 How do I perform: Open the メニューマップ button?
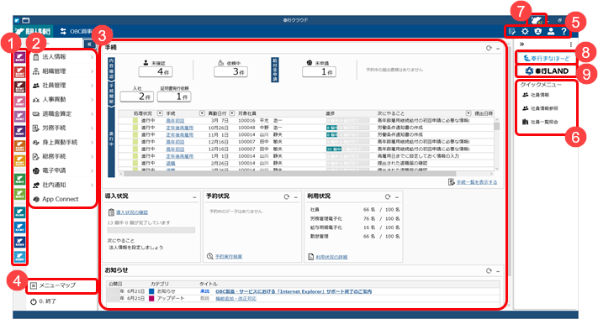61,285
